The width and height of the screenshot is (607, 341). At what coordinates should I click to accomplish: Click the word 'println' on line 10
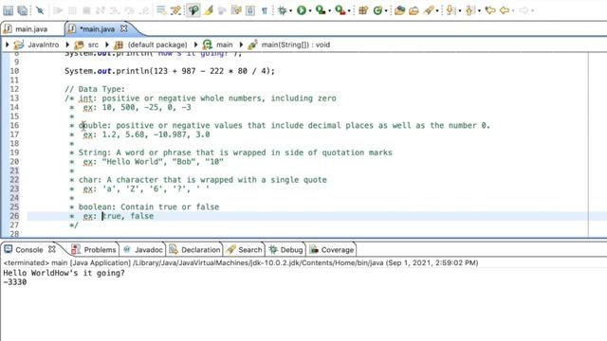pyautogui.click(x=133, y=71)
